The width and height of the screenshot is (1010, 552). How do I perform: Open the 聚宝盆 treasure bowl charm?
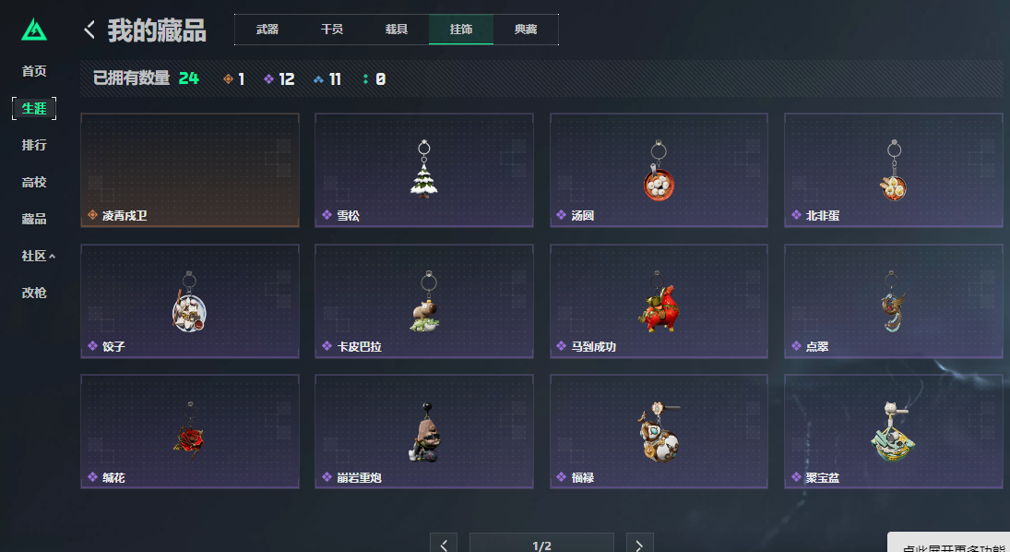point(894,431)
